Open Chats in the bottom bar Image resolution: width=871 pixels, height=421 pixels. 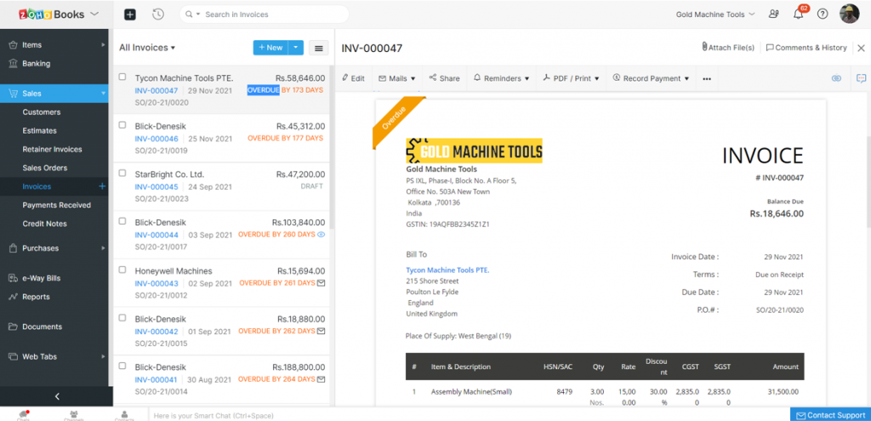tap(23, 415)
